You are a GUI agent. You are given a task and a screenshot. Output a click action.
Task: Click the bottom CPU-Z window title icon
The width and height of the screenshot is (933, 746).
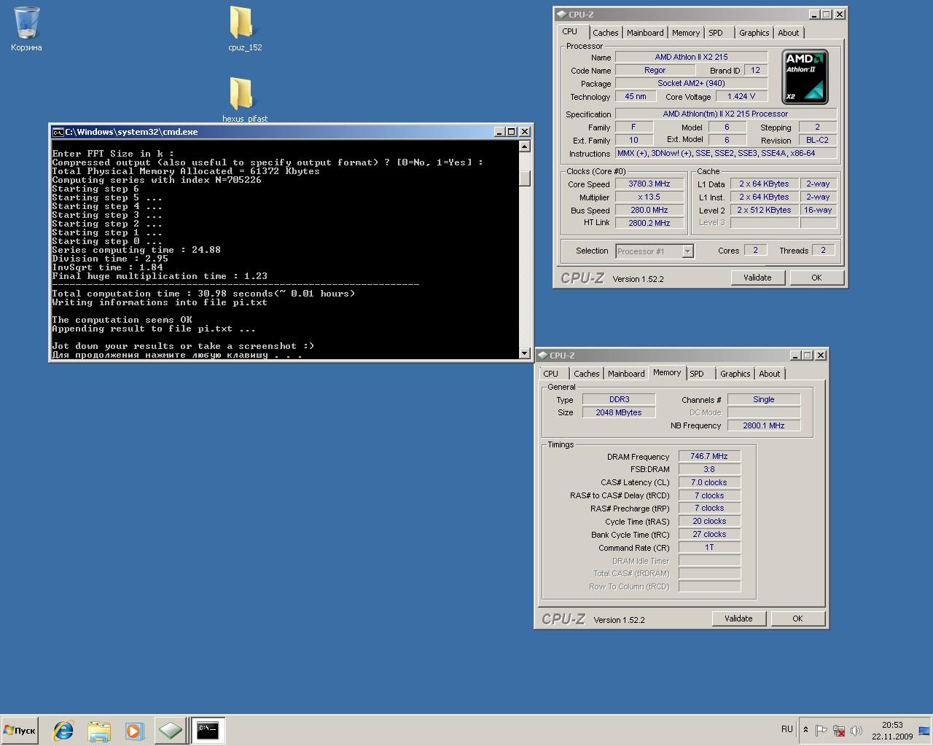542,355
